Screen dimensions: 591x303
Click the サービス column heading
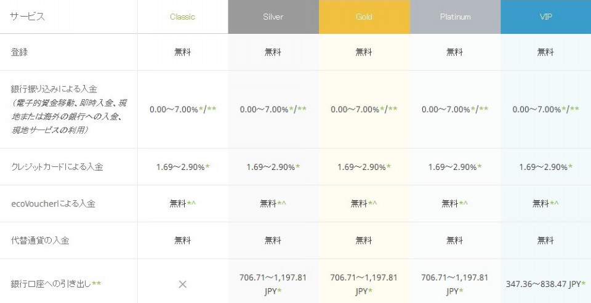(27, 17)
